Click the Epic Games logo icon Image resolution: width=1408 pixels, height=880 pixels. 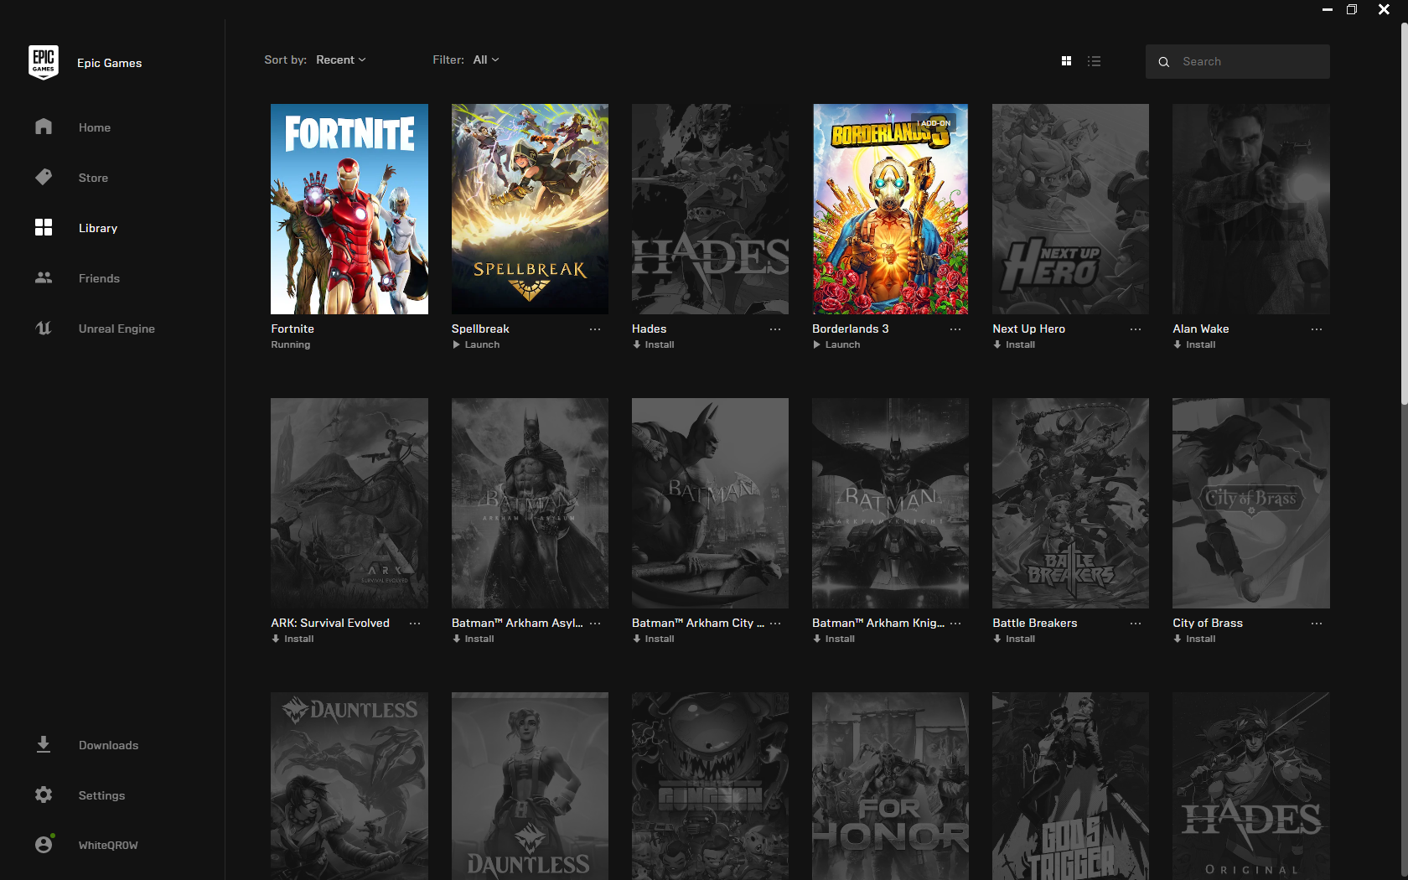coord(44,63)
